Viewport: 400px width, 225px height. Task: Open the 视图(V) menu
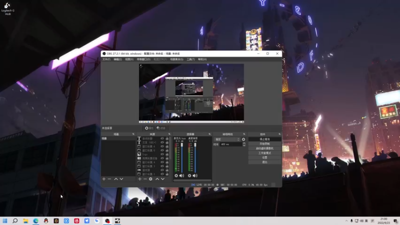point(129,59)
